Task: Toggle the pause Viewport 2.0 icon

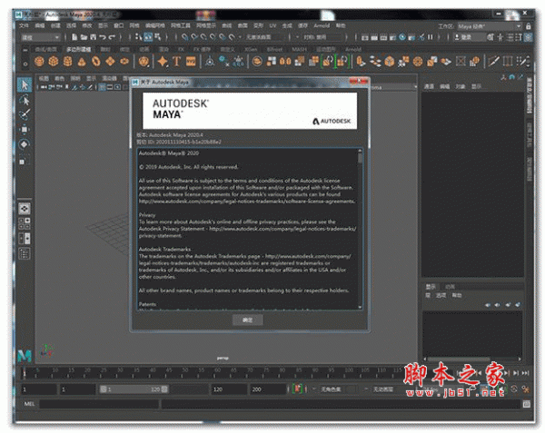Action: 431,37
